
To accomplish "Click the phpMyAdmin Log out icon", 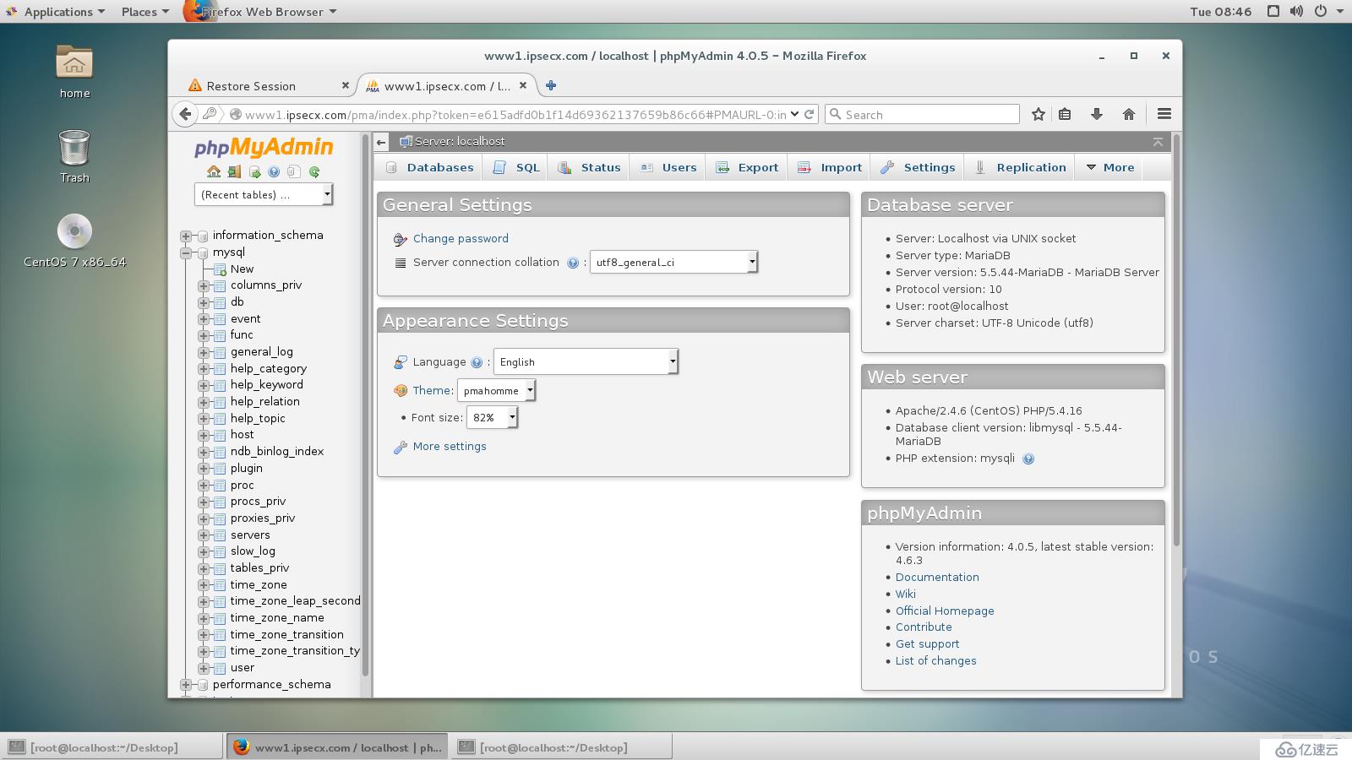I will (x=234, y=171).
